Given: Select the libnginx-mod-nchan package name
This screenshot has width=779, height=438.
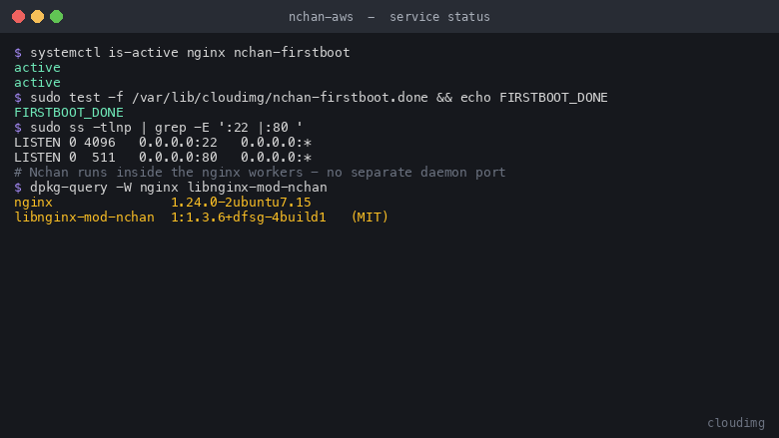Looking at the screenshot, I should pos(85,218).
